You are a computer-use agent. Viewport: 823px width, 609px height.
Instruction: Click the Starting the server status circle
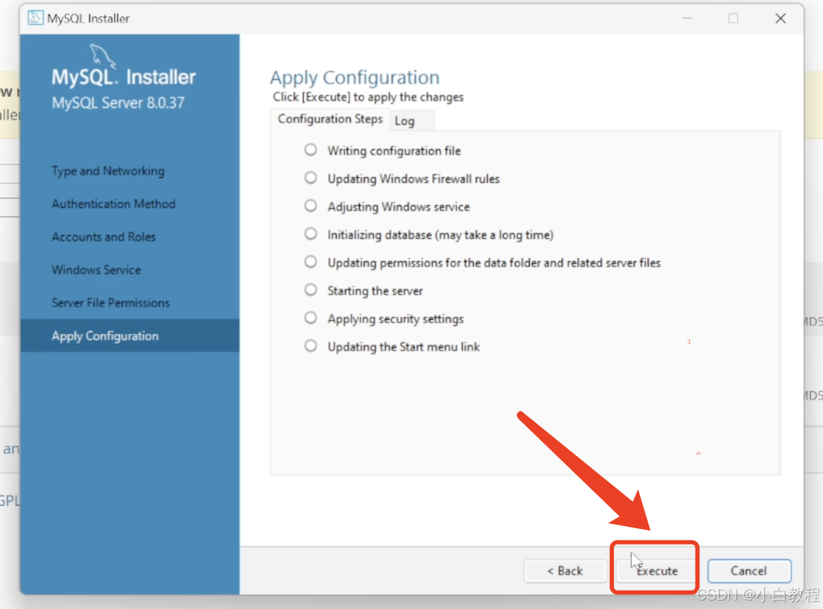pos(311,290)
